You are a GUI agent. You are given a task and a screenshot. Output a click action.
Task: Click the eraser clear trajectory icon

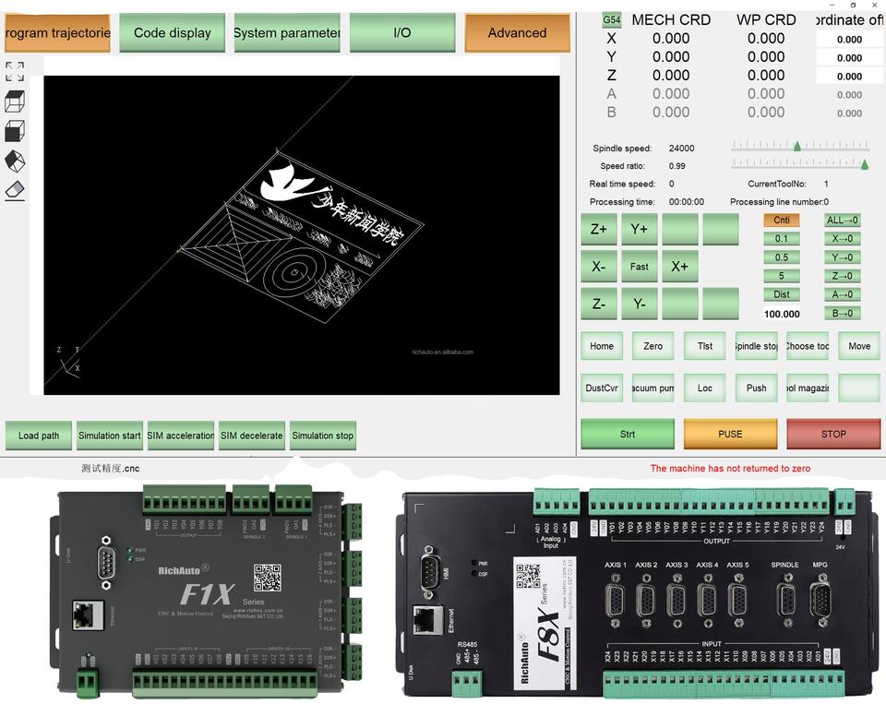point(15,190)
